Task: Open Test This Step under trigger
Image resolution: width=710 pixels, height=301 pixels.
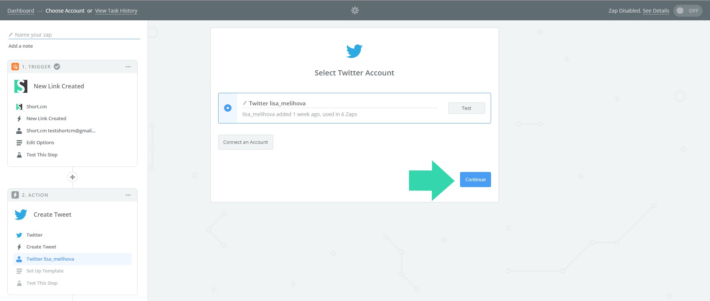Action: tap(42, 155)
